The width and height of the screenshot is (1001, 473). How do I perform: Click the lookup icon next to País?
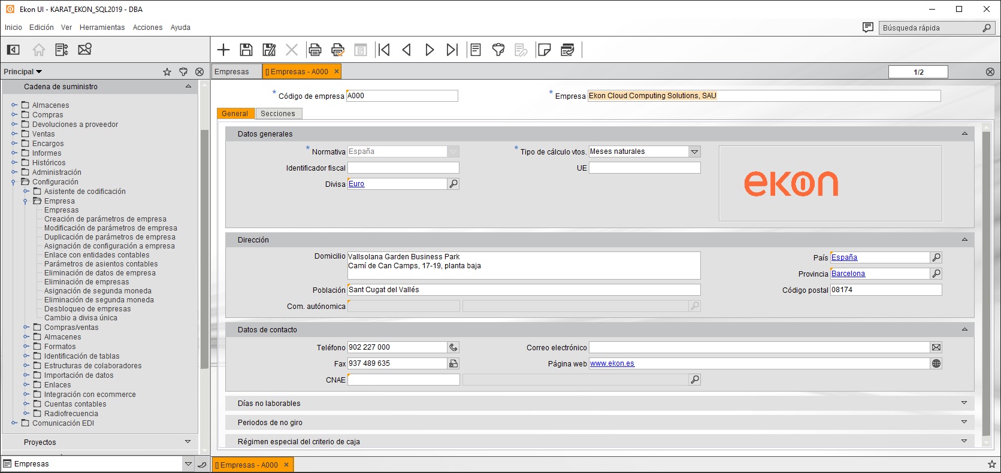click(936, 257)
